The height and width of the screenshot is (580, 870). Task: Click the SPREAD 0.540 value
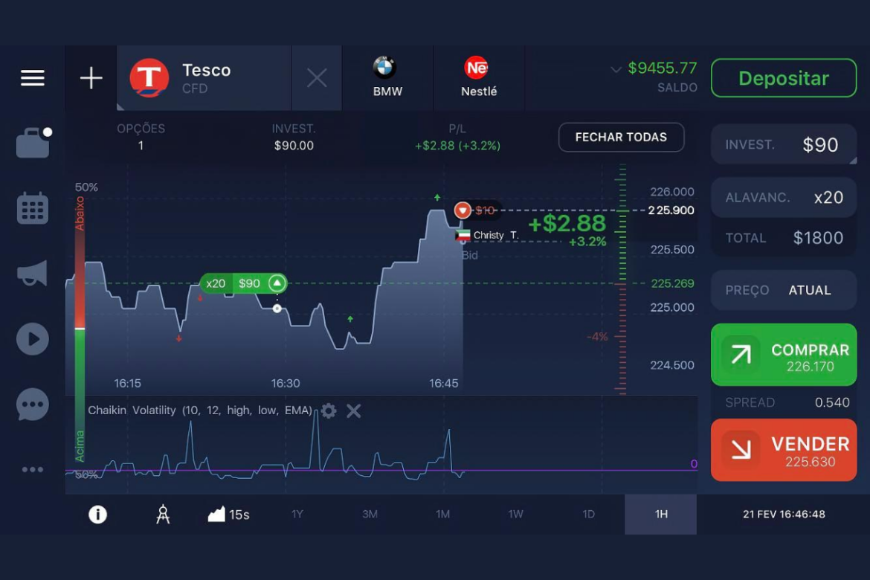pyautogui.click(x=832, y=402)
